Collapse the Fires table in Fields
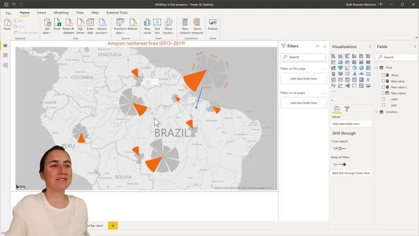The width and height of the screenshot is (419, 236). pyautogui.click(x=376, y=68)
